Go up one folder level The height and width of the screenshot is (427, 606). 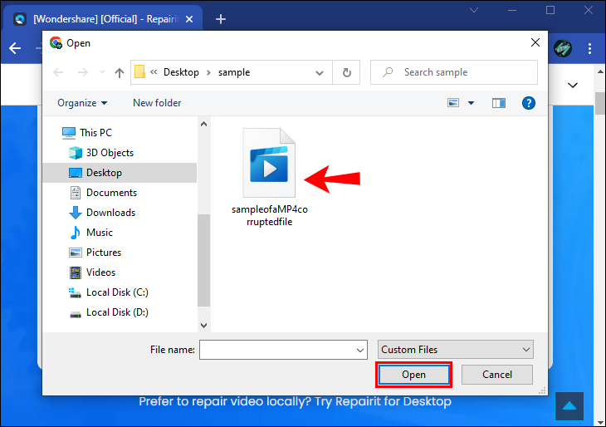tap(120, 72)
